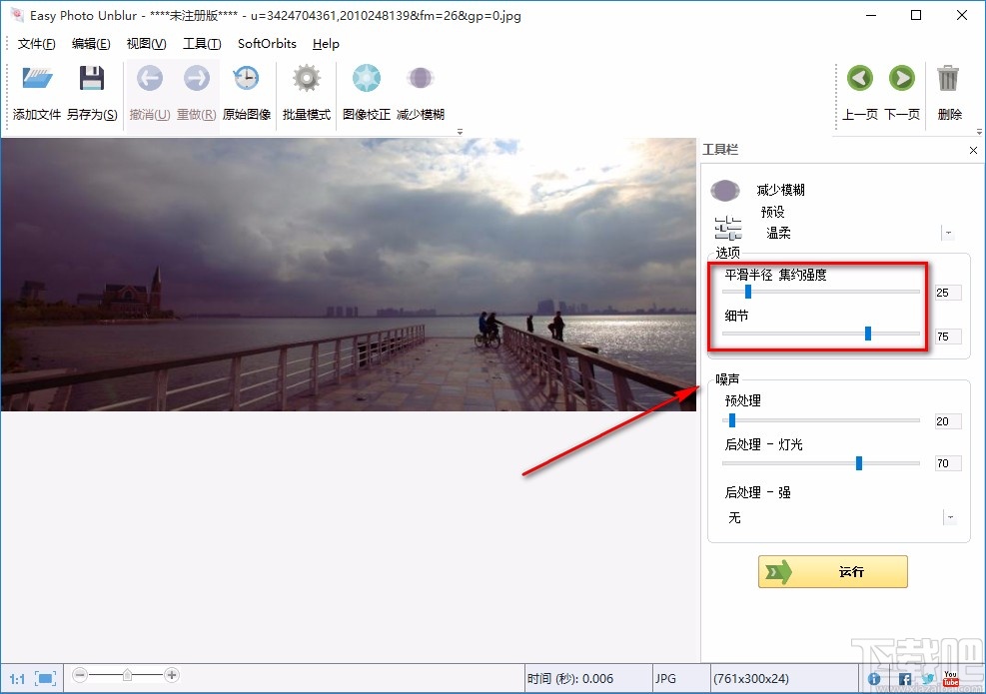Activate the 减少模糊 deblur tool
986x694 pixels.
[x=421, y=78]
